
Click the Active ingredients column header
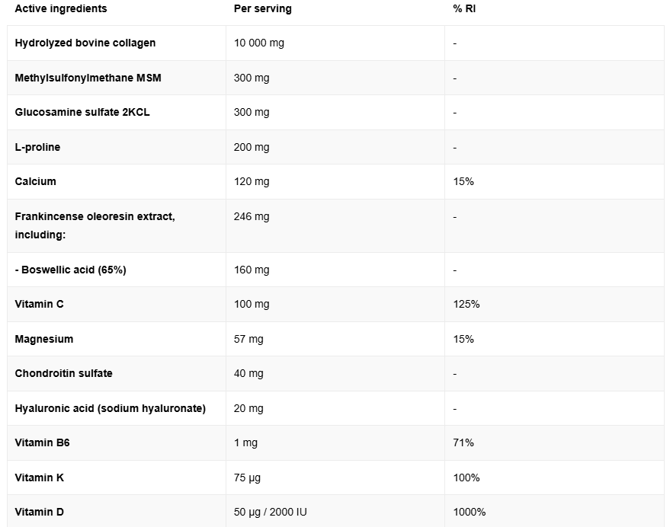click(61, 9)
